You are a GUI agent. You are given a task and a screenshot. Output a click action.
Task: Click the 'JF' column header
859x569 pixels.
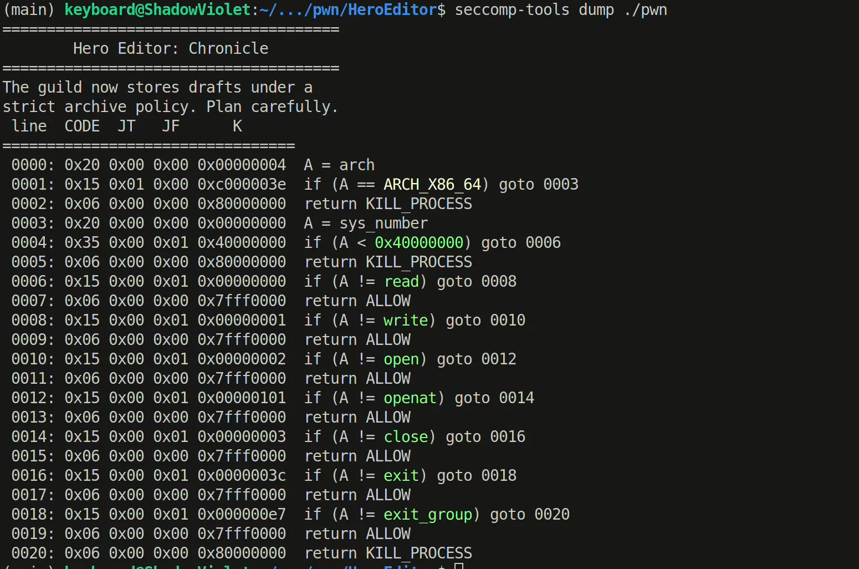pyautogui.click(x=171, y=126)
